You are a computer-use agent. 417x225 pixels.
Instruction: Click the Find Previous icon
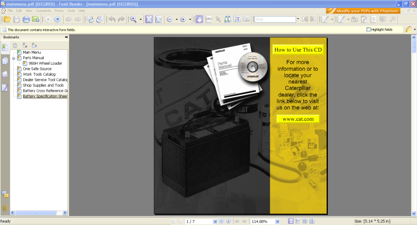(305, 19)
